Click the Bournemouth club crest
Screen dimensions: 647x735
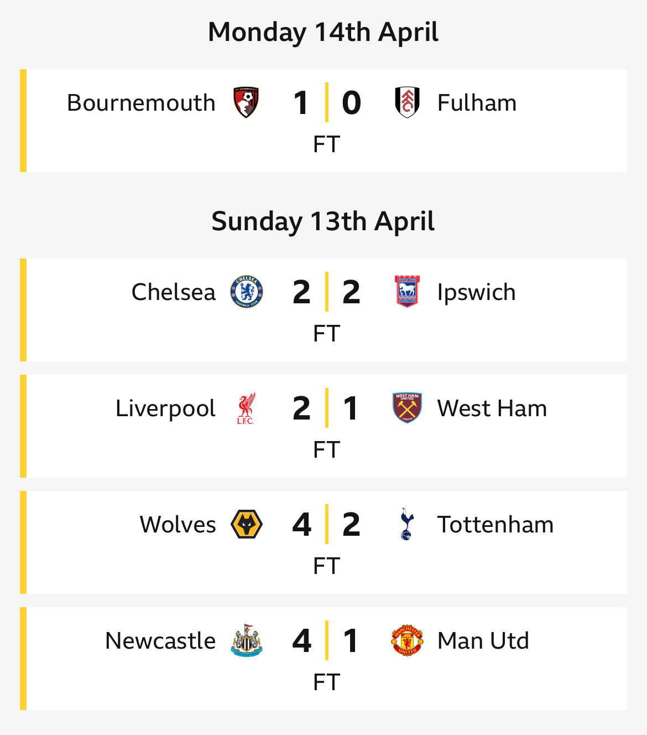tap(247, 102)
